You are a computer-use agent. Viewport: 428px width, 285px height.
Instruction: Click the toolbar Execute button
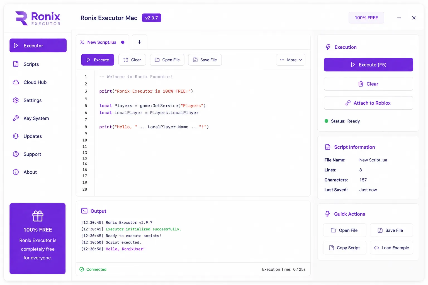(98, 60)
